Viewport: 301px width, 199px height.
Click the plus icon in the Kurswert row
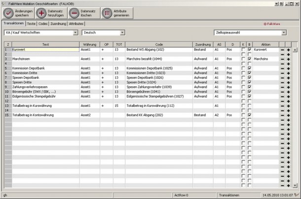point(289,50)
